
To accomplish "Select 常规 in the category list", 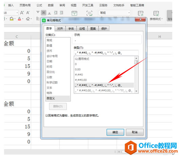I will [58, 40].
